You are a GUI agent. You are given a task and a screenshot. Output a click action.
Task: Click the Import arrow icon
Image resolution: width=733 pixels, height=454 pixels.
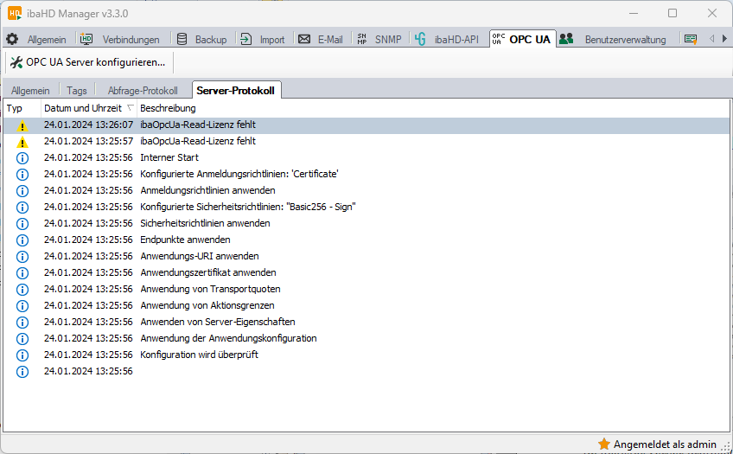coord(246,39)
